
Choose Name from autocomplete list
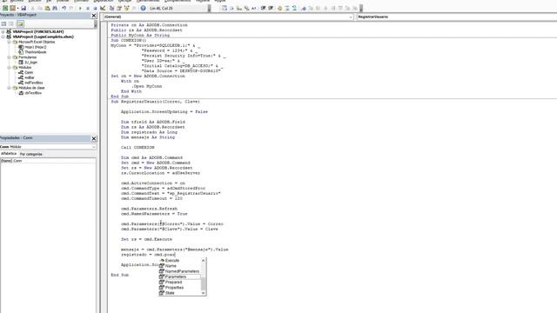point(171,266)
